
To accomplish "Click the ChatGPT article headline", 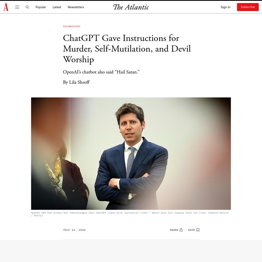I will pyautogui.click(x=127, y=49).
